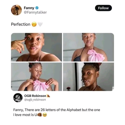Viewport: 125px width, 125px height.
Task: Open the @Fannytalker handle link
Action: 35,12
